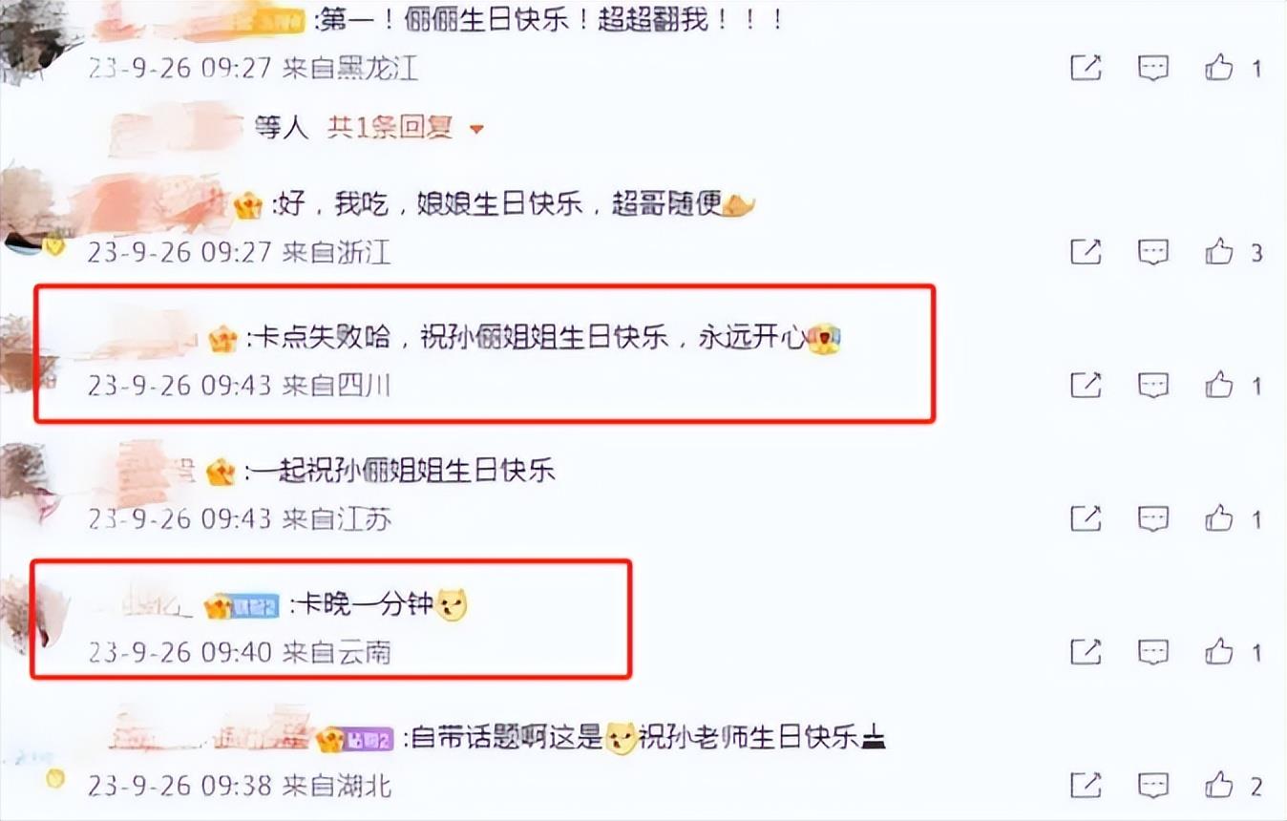This screenshot has width=1287, height=821.
Task: Like the 卡点失败哈 comment from 四川
Action: tap(1219, 385)
